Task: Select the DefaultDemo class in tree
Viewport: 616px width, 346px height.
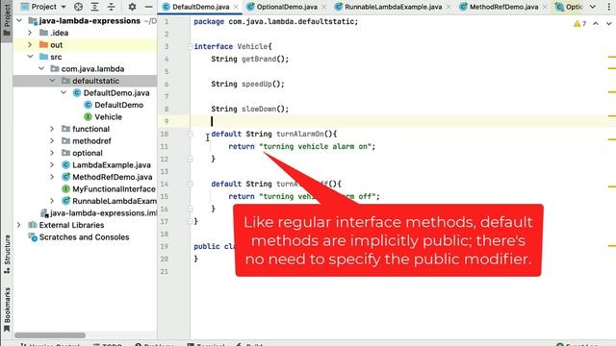Action: [114, 105]
